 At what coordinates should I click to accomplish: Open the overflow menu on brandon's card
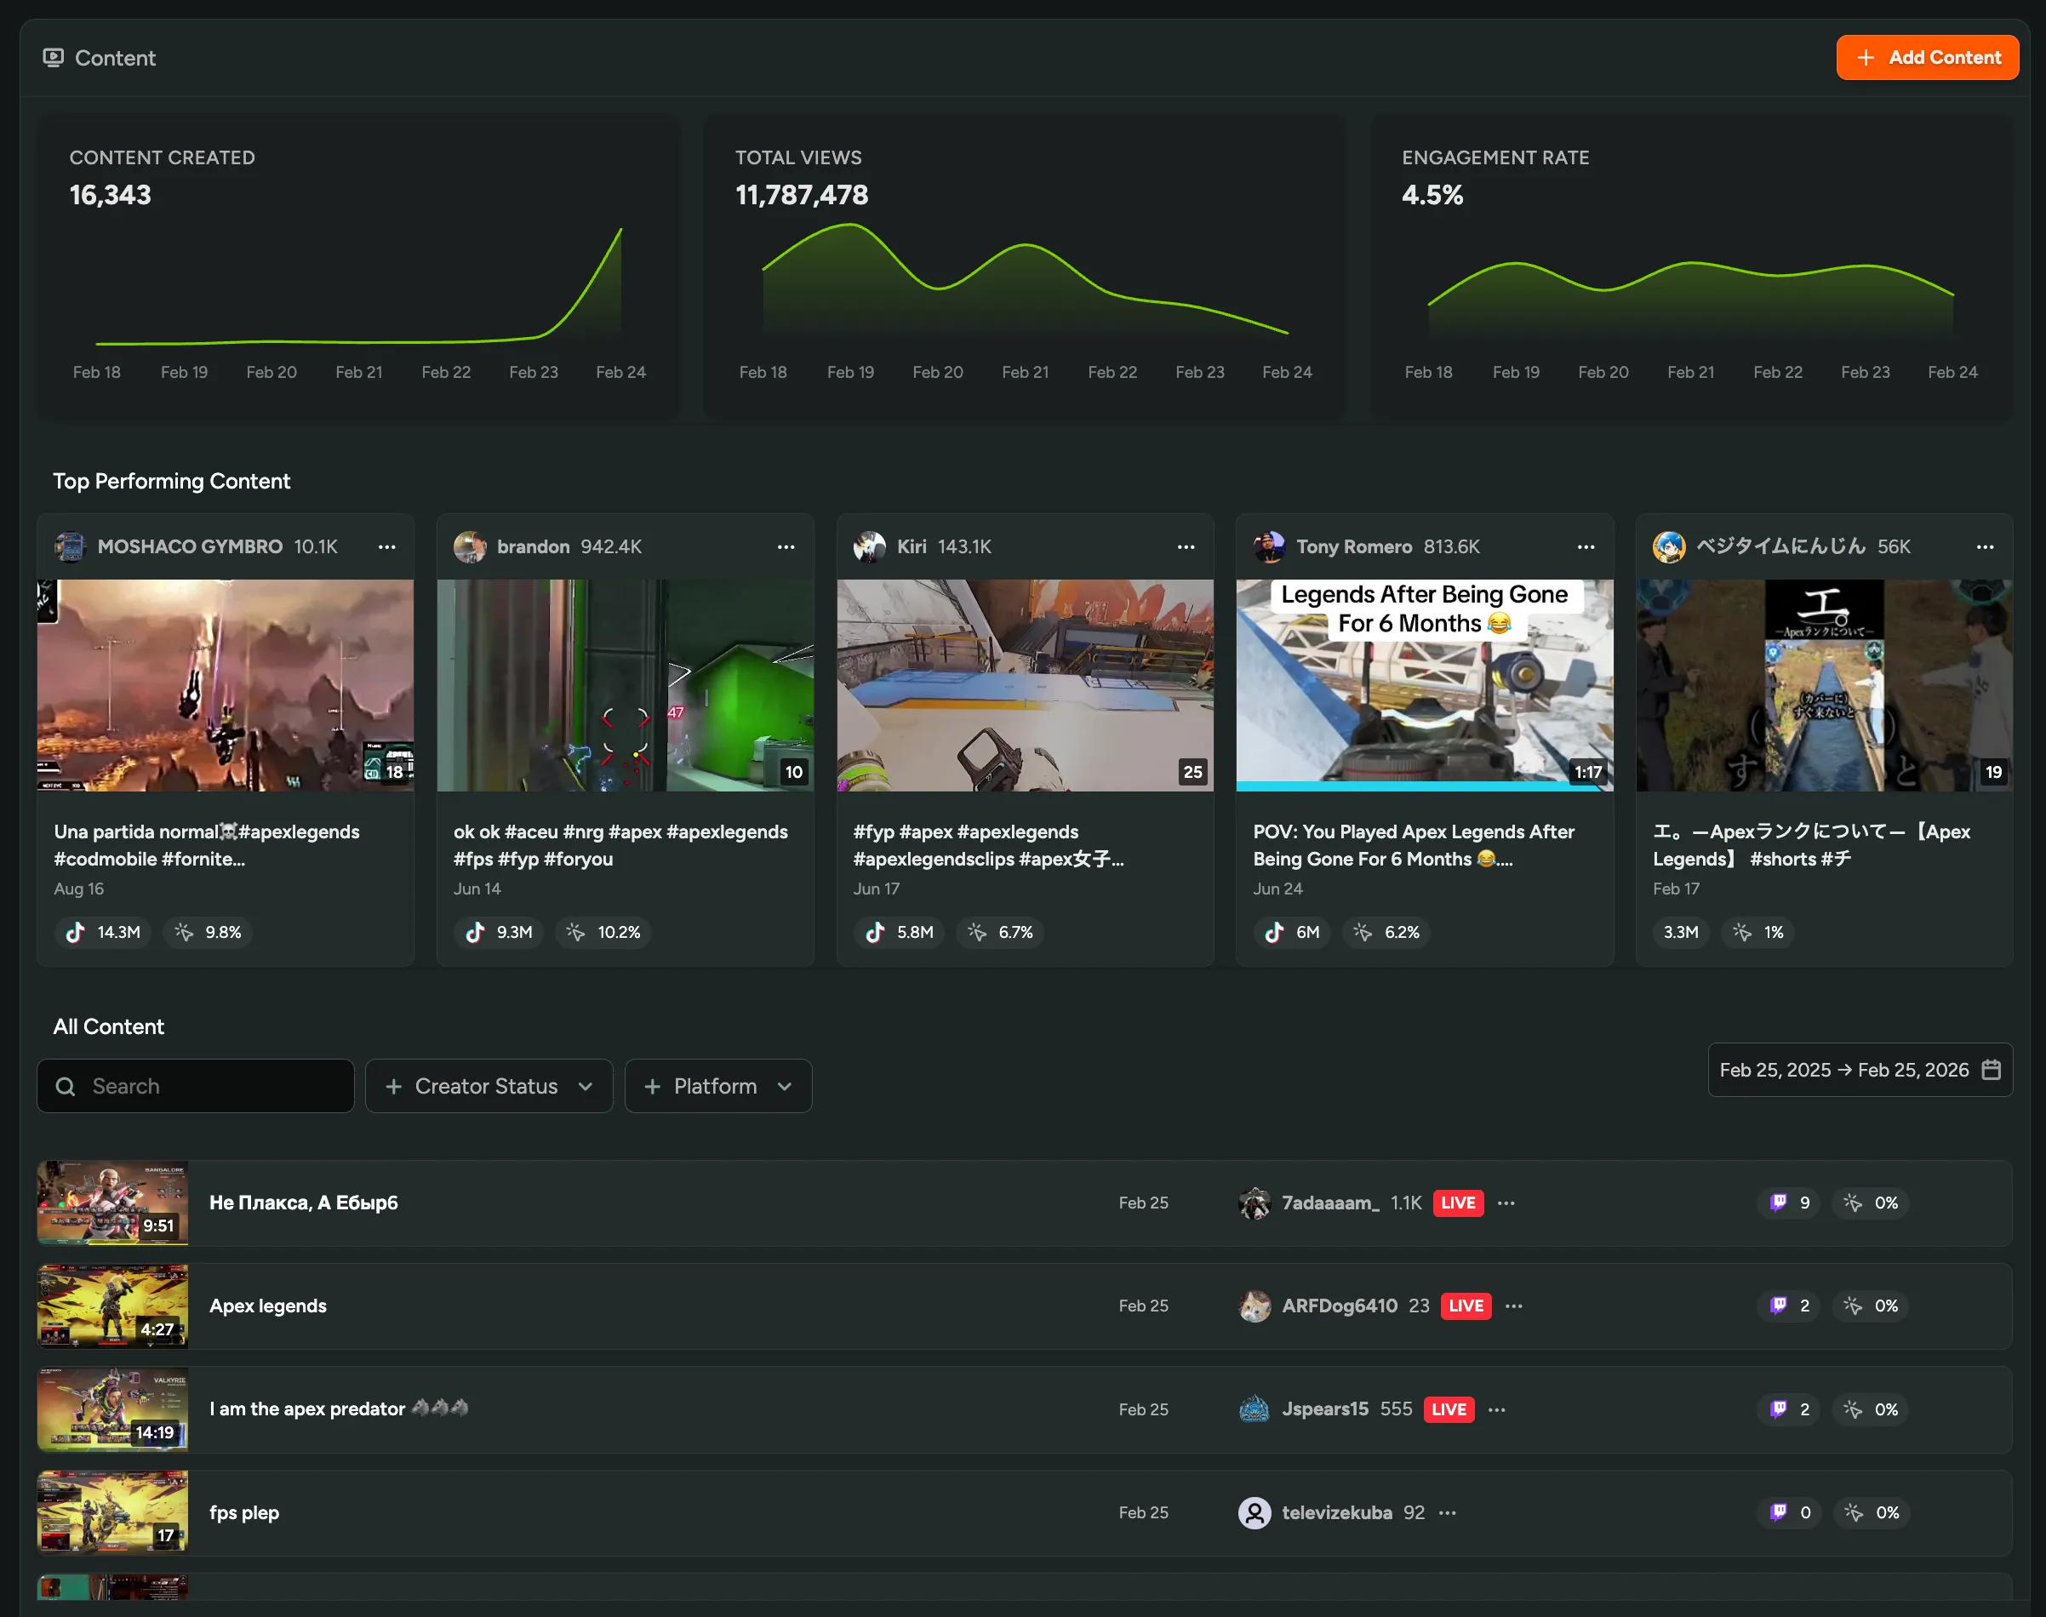(786, 547)
